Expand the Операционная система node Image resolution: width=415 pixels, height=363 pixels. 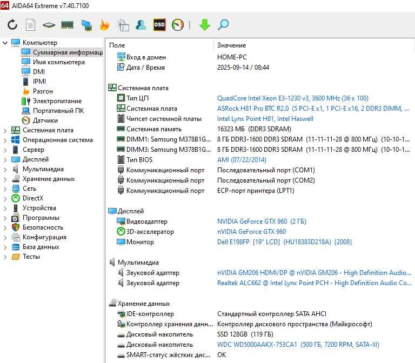(x=5, y=140)
